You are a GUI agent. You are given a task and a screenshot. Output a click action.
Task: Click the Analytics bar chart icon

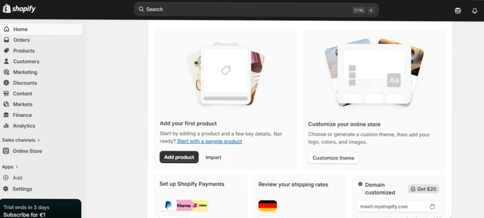(6, 126)
